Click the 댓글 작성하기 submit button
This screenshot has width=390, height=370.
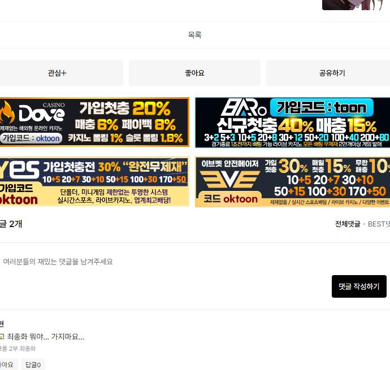coord(359,286)
